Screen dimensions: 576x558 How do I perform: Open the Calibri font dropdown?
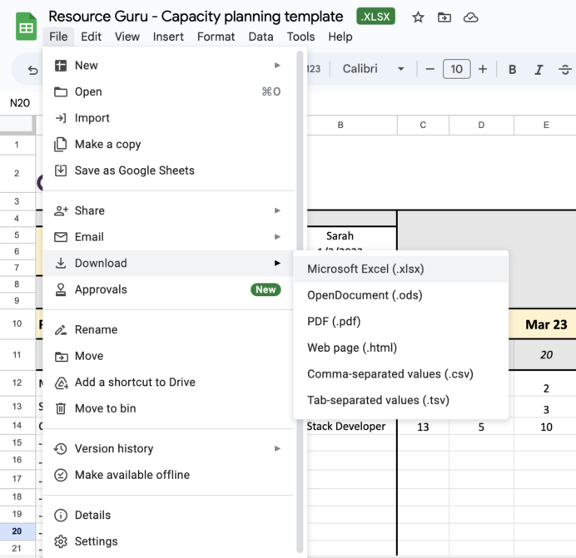[373, 69]
